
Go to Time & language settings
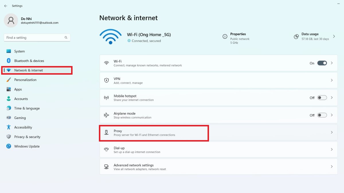pyautogui.click(x=27, y=108)
